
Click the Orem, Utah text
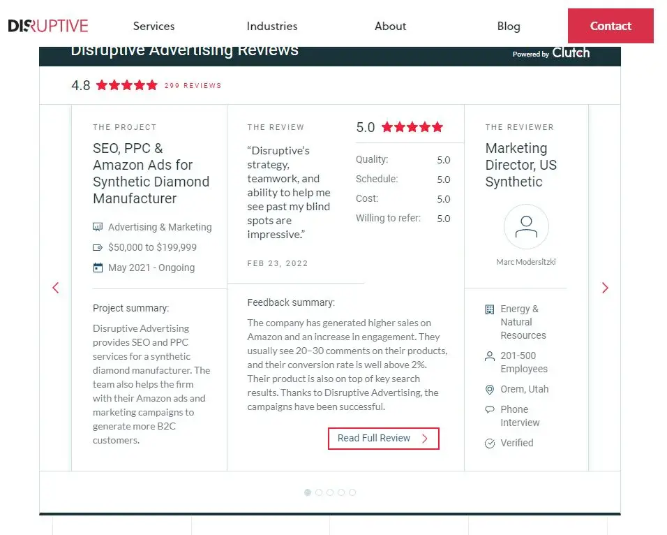(x=525, y=389)
